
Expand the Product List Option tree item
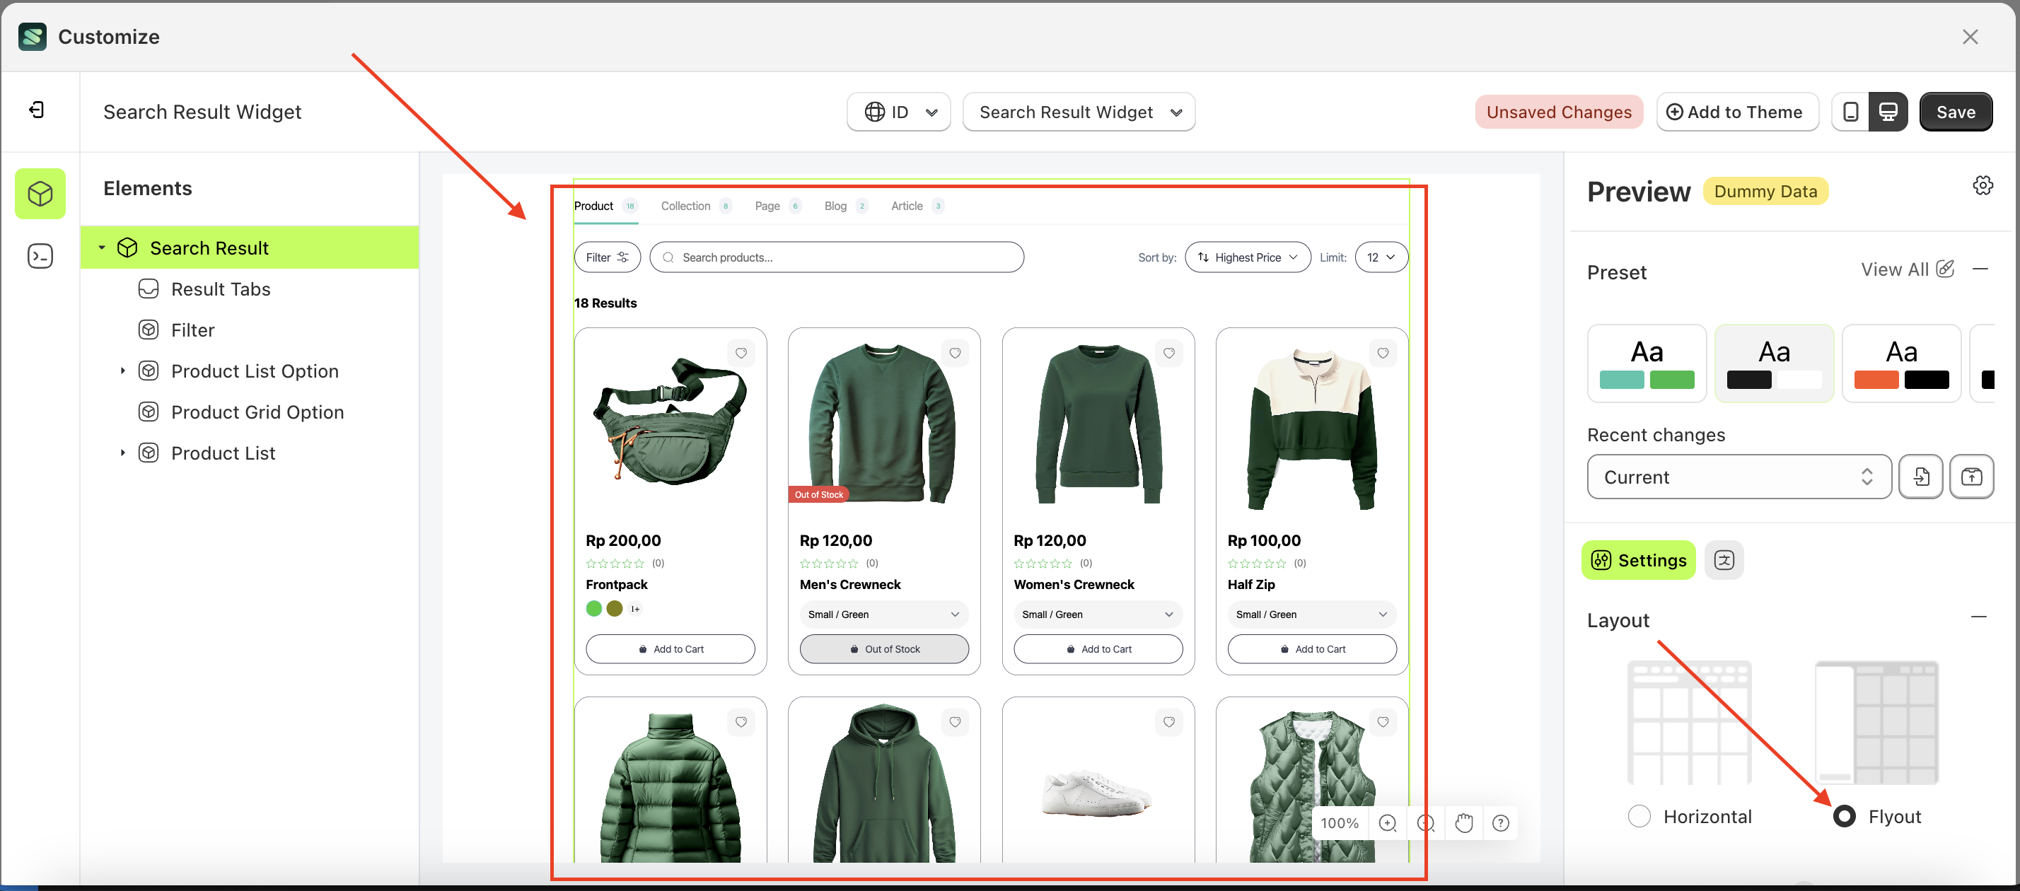(x=122, y=371)
